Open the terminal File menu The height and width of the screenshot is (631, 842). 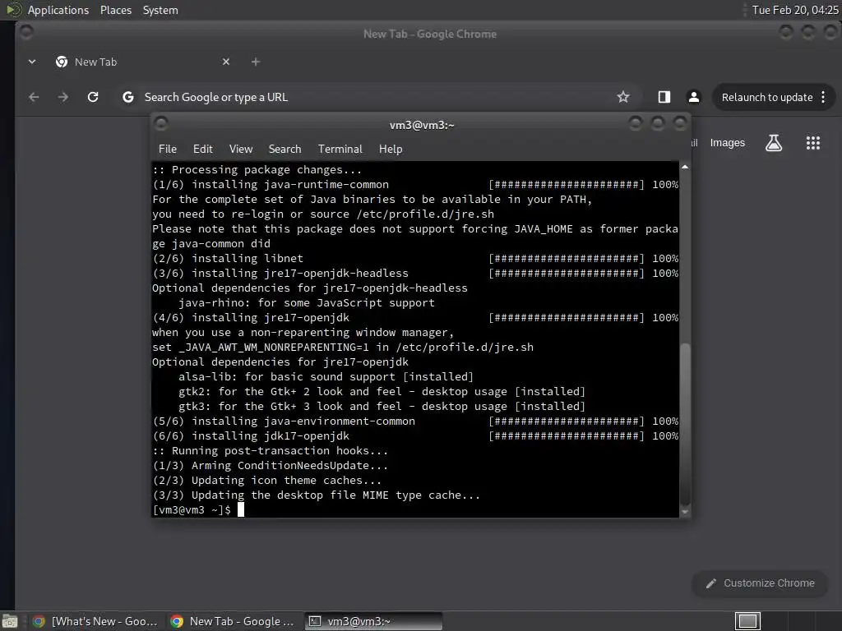pos(168,150)
